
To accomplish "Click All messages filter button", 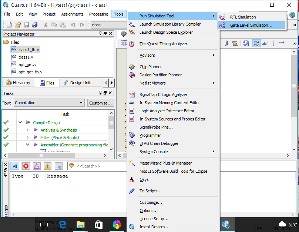I will [x=15, y=166].
